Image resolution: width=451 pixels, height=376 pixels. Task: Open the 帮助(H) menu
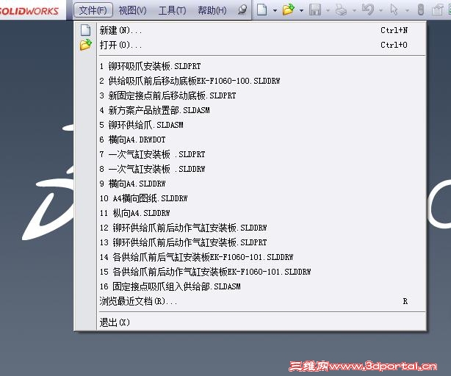[212, 10]
